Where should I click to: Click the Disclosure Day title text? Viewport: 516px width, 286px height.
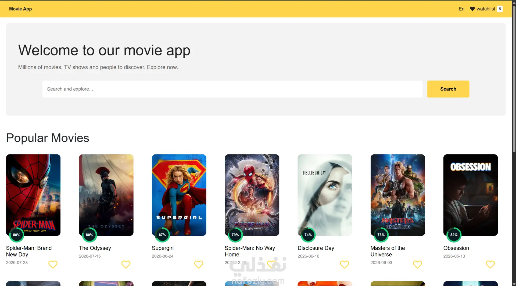tap(316, 248)
